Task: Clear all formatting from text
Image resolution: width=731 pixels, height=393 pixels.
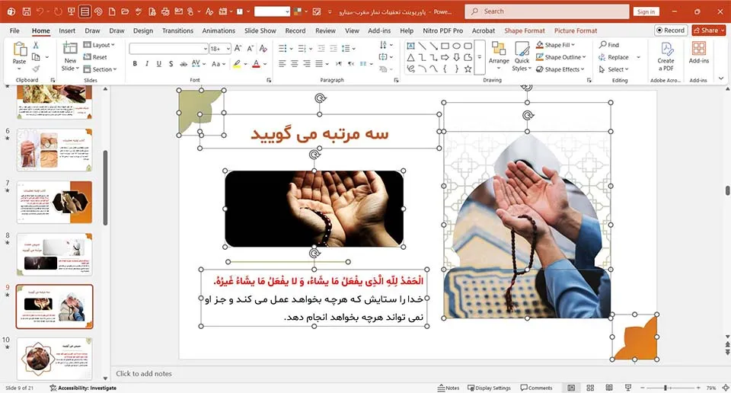Action: [x=263, y=49]
